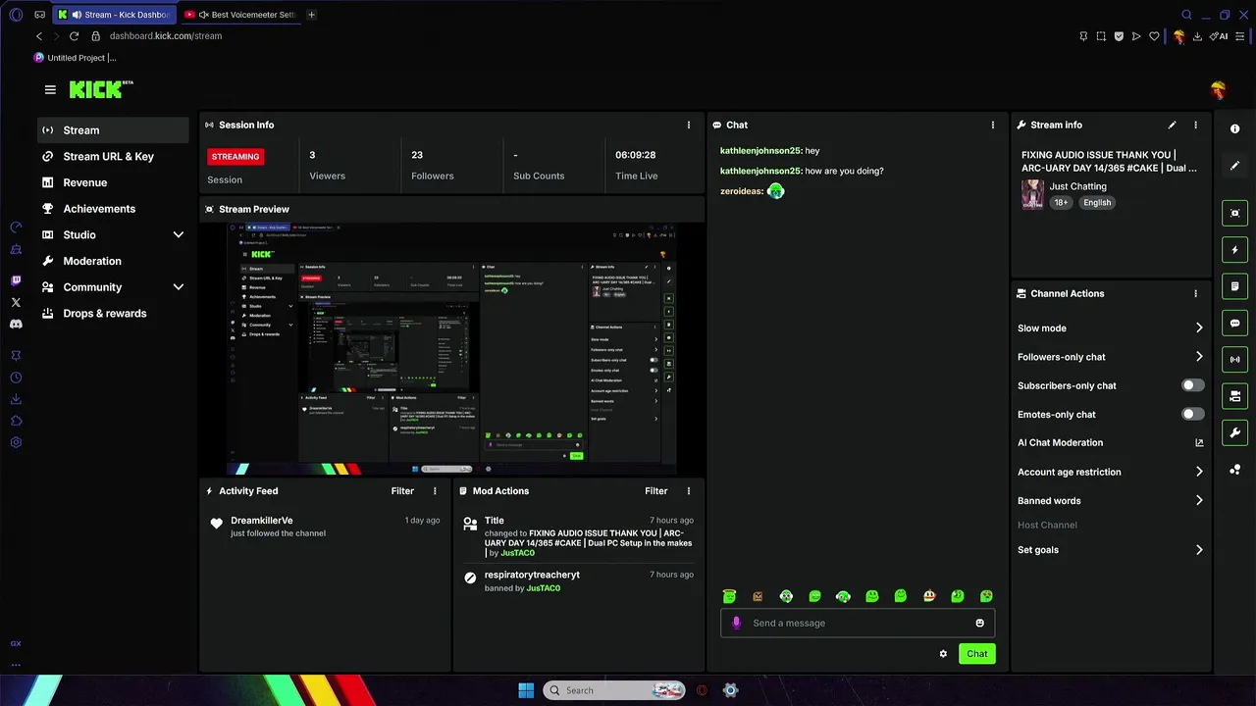Click the three-dots cluster icon in right rail
The width and height of the screenshot is (1256, 706).
click(x=1234, y=470)
